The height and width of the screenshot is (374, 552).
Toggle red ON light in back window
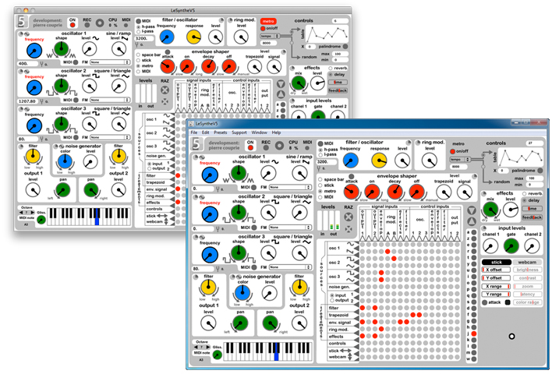[73, 25]
